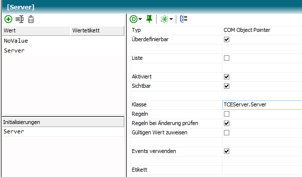Click the green pushpin icon
The height and width of the screenshot is (177, 302).
click(x=149, y=19)
